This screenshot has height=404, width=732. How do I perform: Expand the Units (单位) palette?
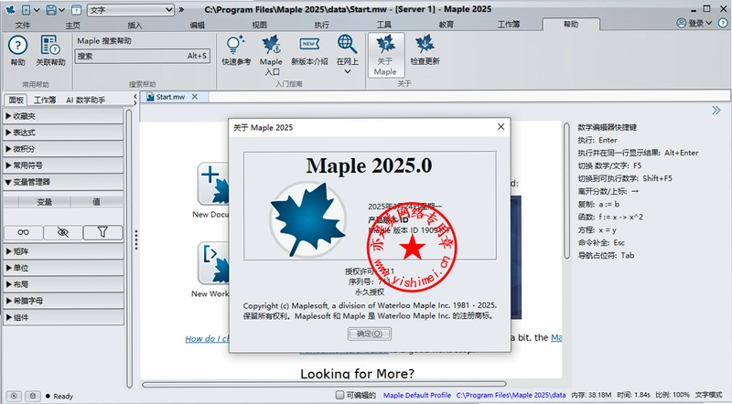click(63, 268)
